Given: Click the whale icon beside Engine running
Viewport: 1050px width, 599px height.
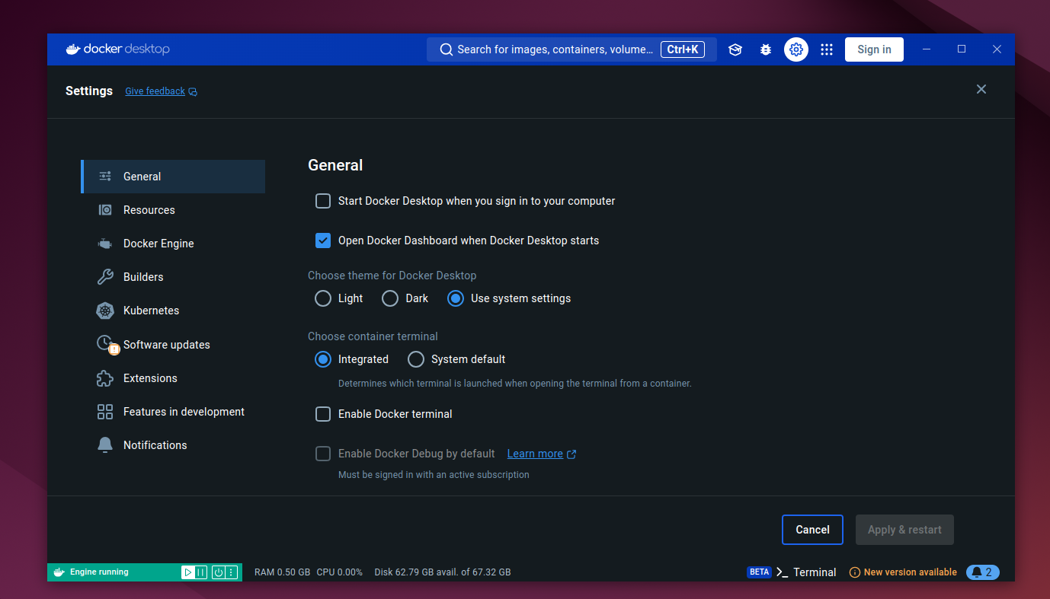Looking at the screenshot, I should [x=59, y=572].
